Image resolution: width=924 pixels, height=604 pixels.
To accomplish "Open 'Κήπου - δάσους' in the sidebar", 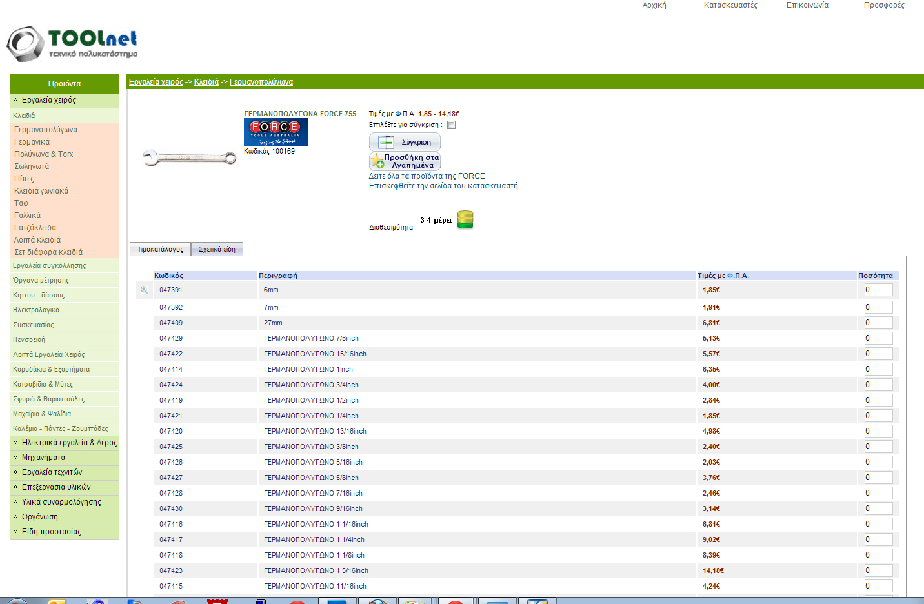I will (39, 295).
